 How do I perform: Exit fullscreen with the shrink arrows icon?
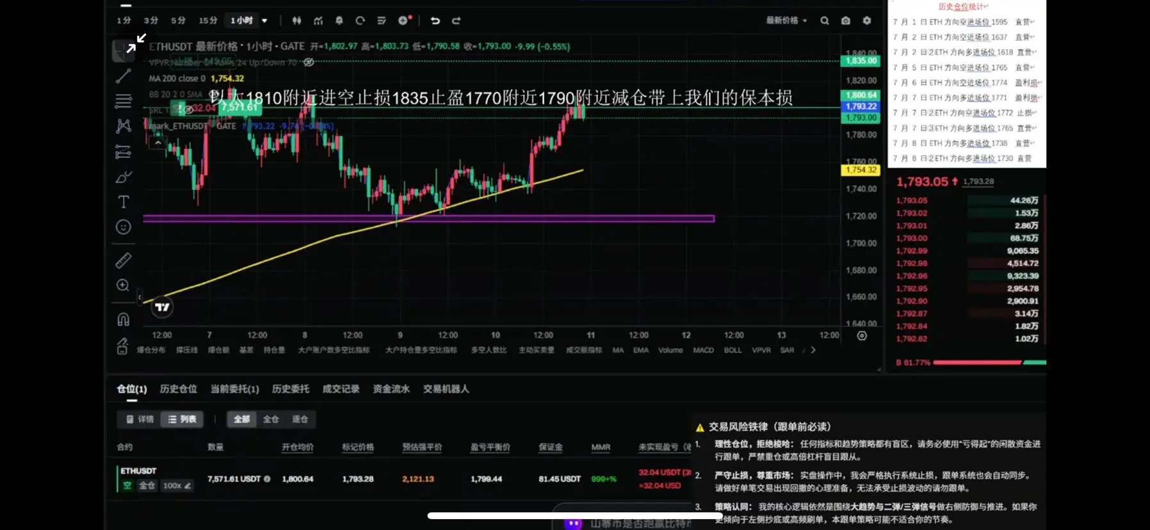[136, 43]
